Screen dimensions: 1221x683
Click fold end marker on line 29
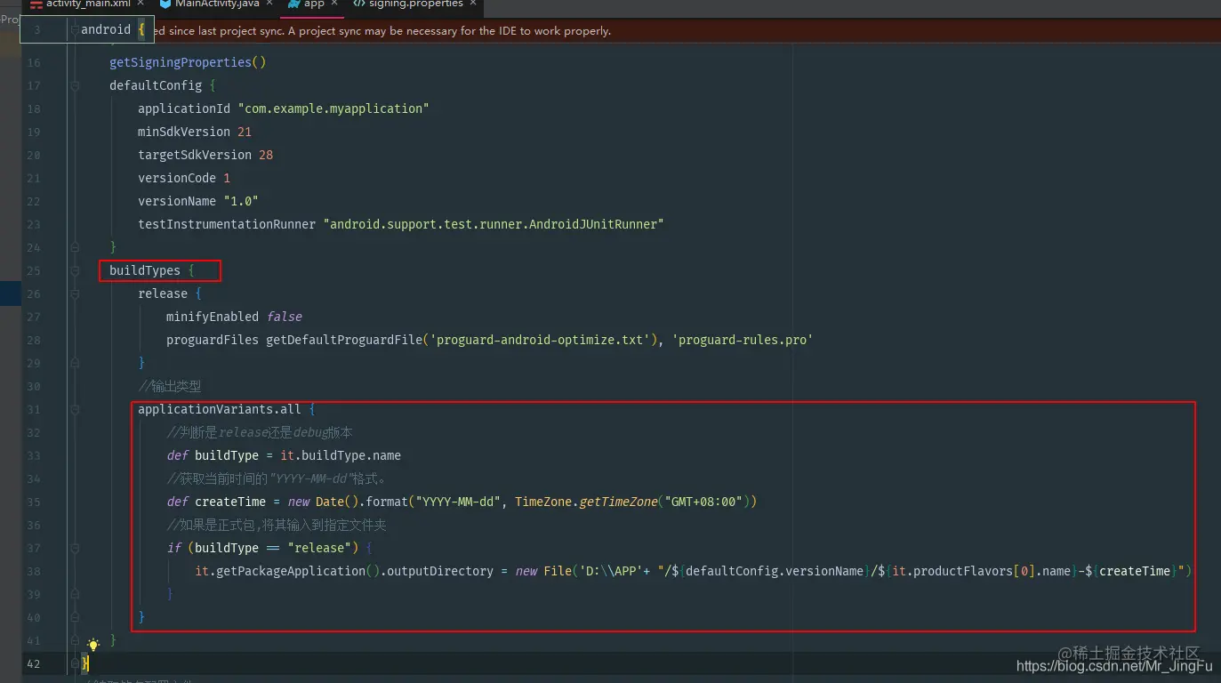point(76,363)
